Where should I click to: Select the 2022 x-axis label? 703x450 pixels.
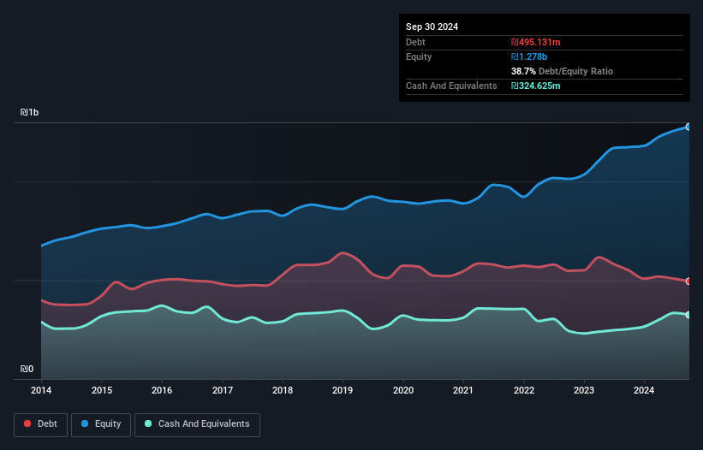524,390
